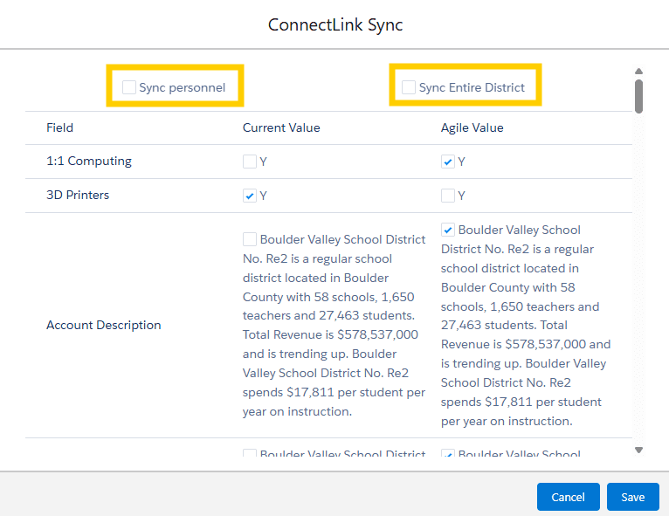Click the ConnectLink Sync dialog title

tap(334, 24)
